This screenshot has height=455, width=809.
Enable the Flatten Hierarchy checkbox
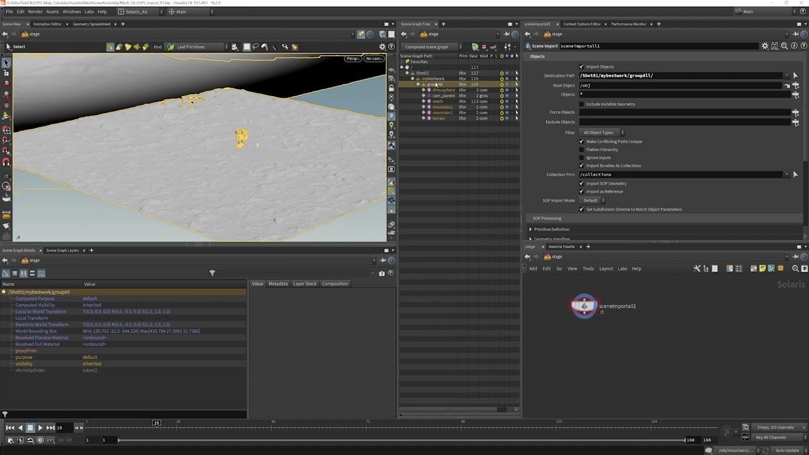pos(581,150)
